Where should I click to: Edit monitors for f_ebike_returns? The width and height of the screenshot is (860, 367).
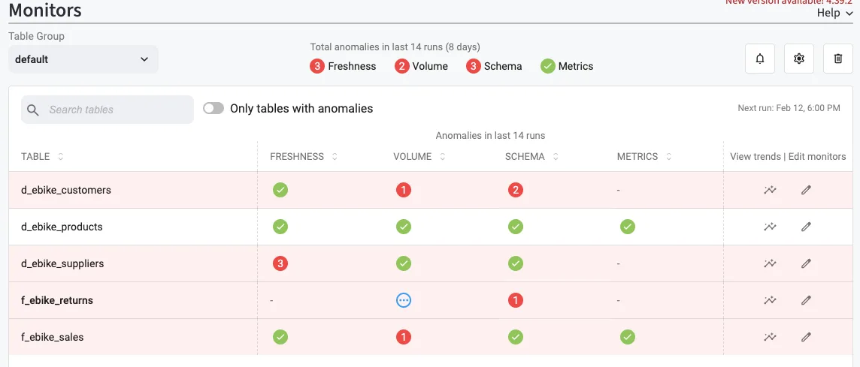coord(806,300)
